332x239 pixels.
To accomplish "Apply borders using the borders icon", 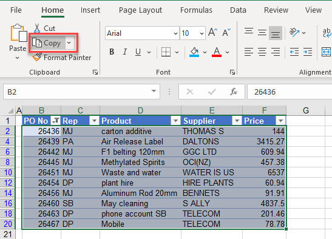I will (166, 52).
